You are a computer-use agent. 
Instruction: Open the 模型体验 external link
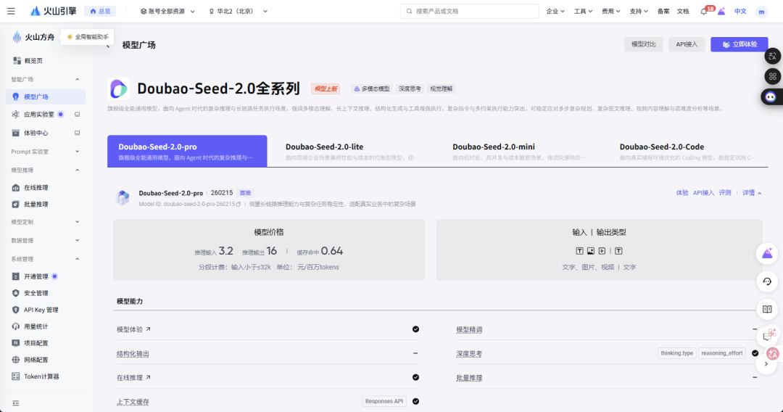133,329
